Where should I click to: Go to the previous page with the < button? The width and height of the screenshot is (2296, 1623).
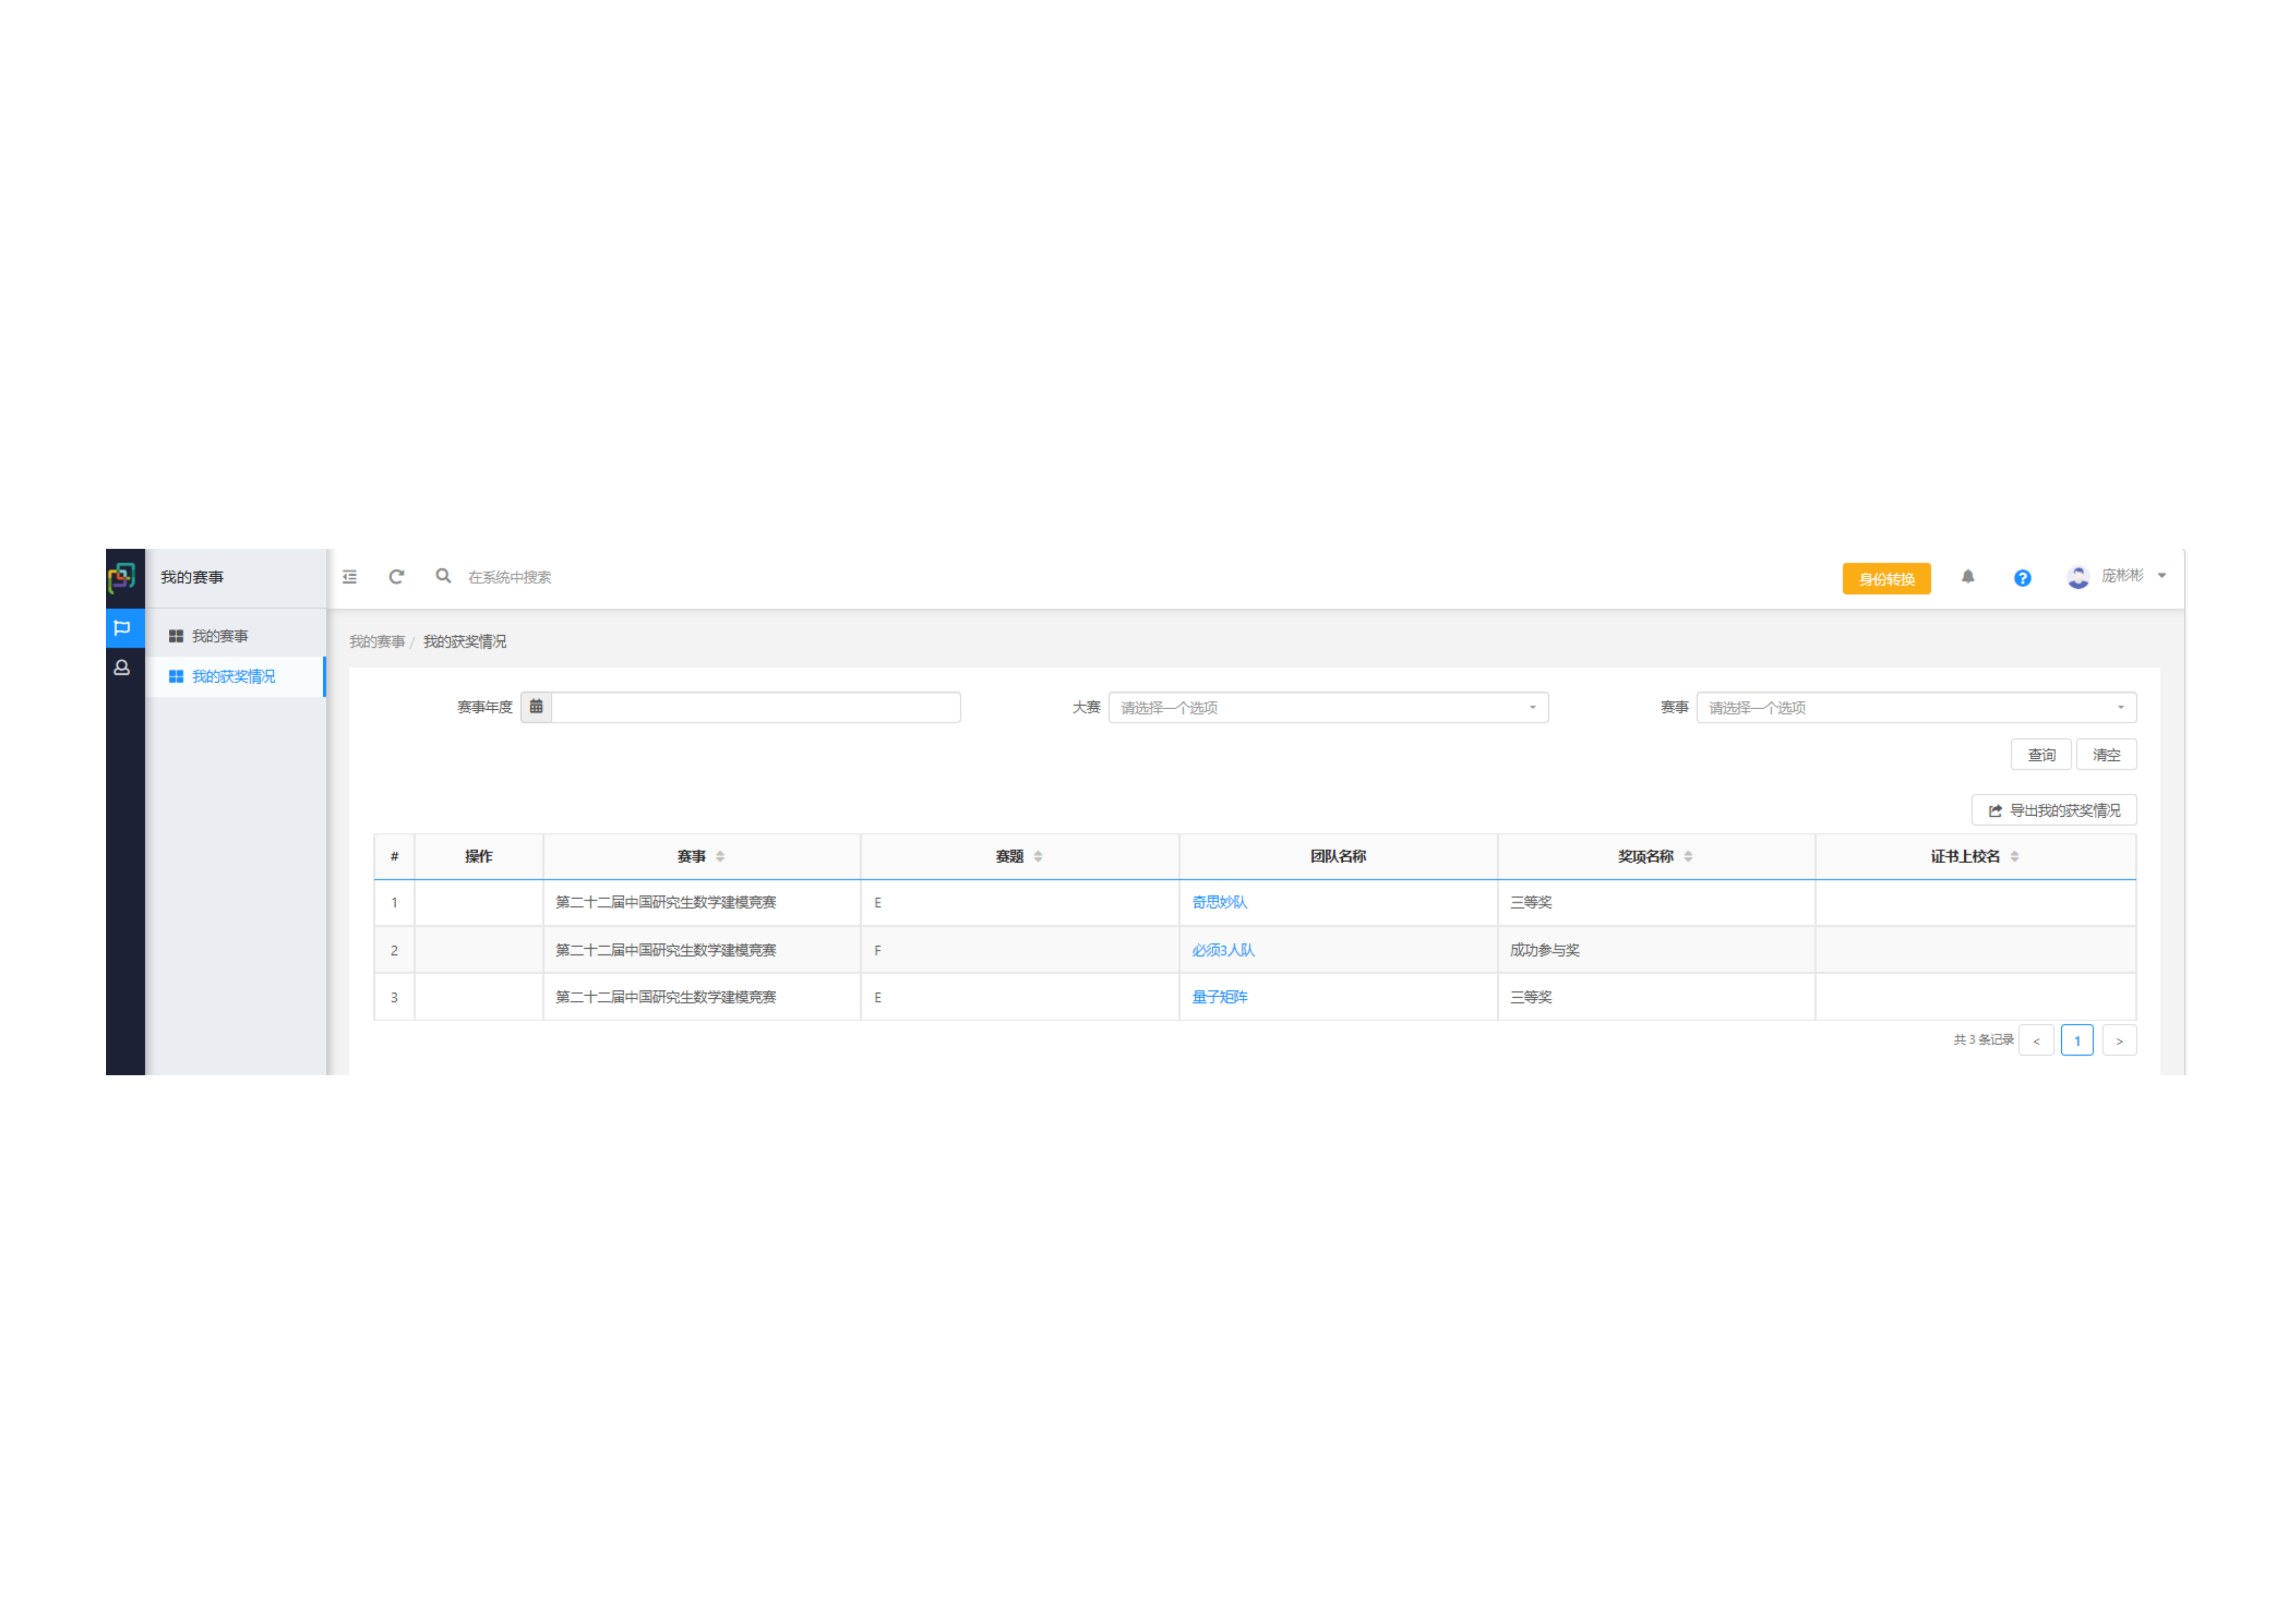point(2036,1041)
